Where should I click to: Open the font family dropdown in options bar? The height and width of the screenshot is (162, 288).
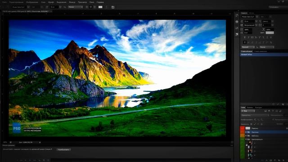(x=28, y=7)
